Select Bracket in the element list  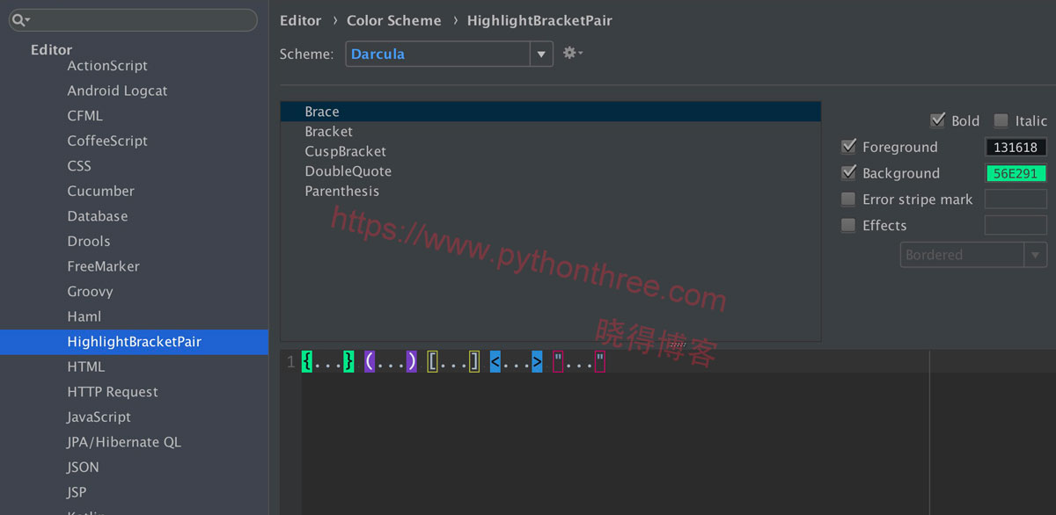(328, 130)
